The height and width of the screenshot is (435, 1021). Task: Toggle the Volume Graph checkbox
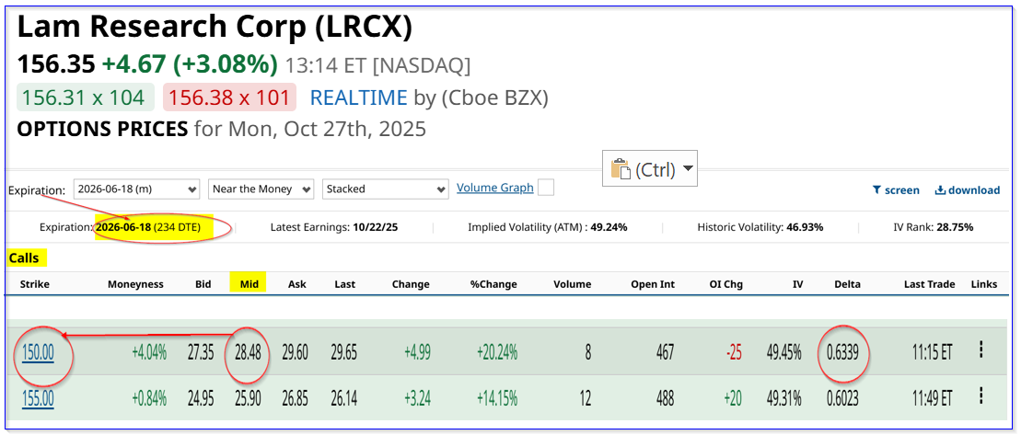[x=546, y=188]
